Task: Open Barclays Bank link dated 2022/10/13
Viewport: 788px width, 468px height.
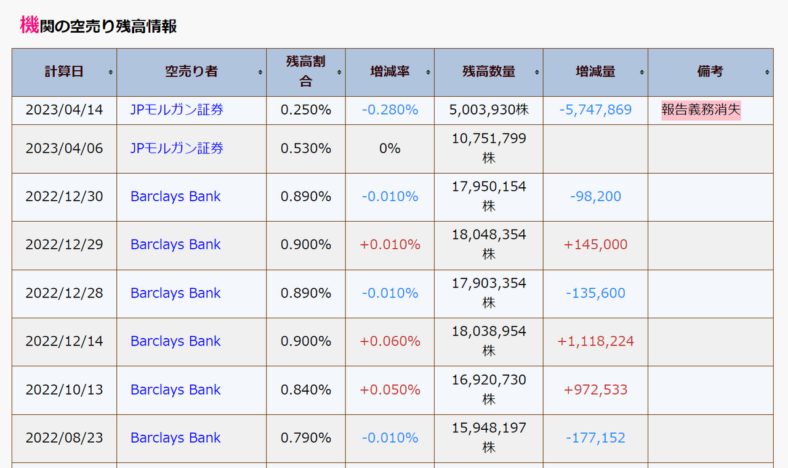Action: (x=175, y=390)
